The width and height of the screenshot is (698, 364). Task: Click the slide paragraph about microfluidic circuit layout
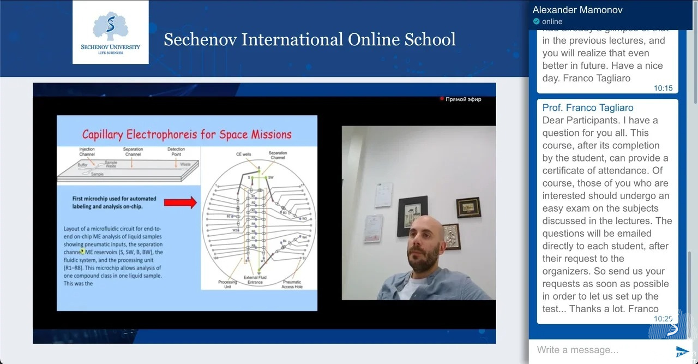[x=113, y=256]
